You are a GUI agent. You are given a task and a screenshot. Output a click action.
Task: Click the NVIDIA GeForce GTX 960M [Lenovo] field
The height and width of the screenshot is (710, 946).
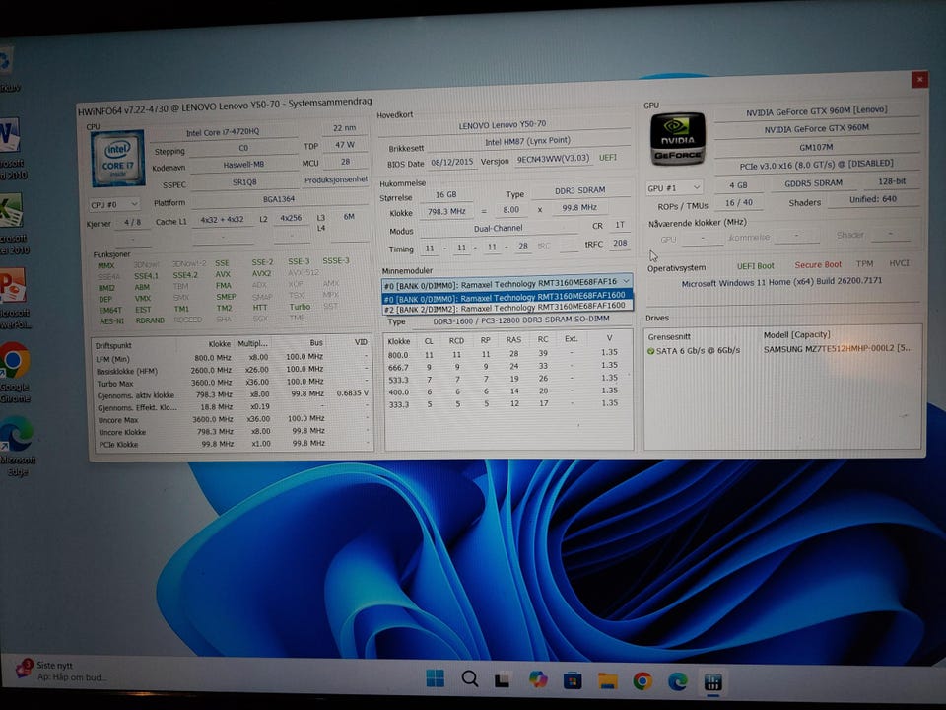click(x=816, y=111)
